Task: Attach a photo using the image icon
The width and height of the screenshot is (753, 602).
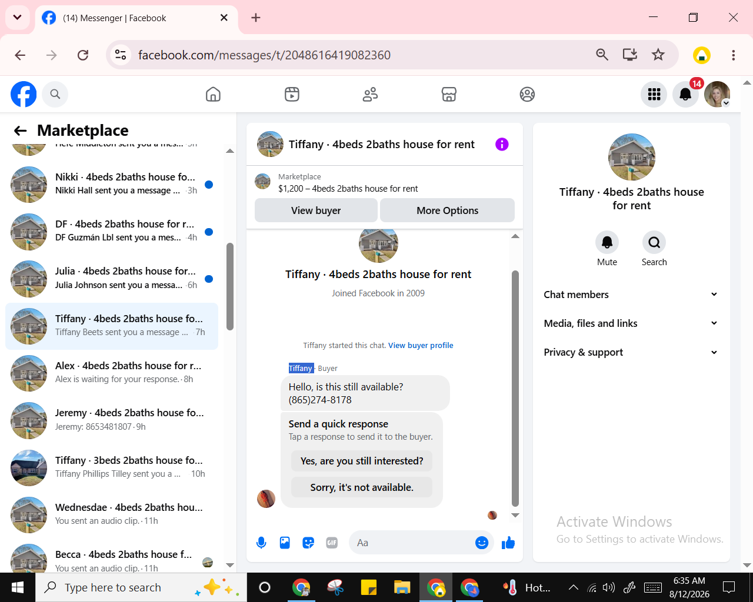Action: [285, 543]
